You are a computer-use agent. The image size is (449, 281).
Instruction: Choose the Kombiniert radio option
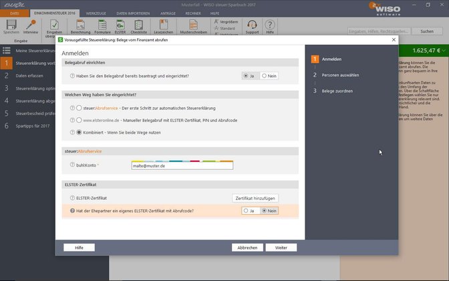[79, 132]
